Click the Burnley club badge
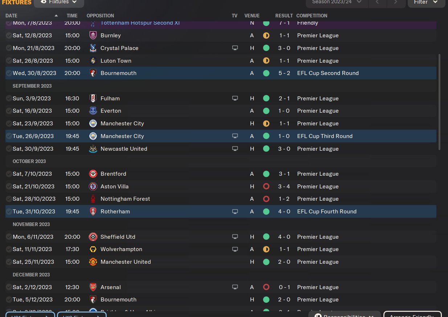 tap(93, 36)
